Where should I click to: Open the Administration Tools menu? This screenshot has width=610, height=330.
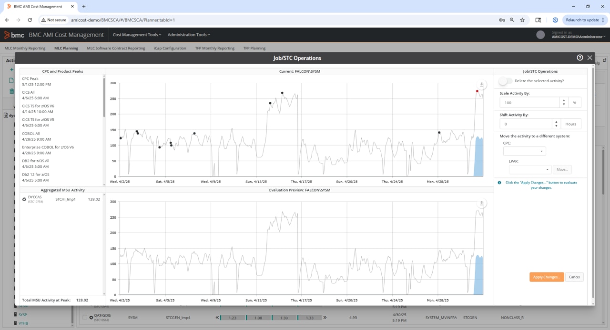click(188, 34)
